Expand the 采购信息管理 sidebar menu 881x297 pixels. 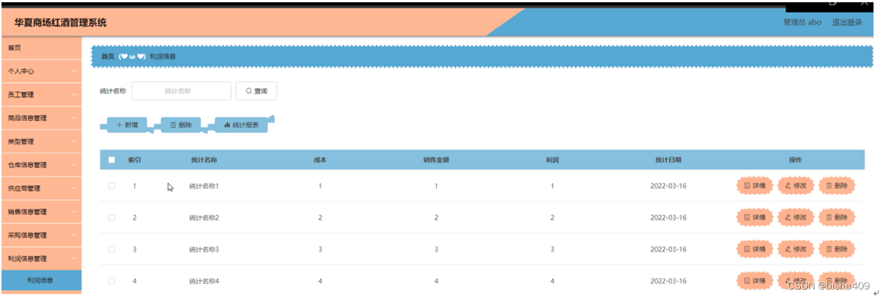point(41,235)
